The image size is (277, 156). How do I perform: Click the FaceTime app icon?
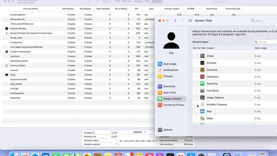pos(202,84)
